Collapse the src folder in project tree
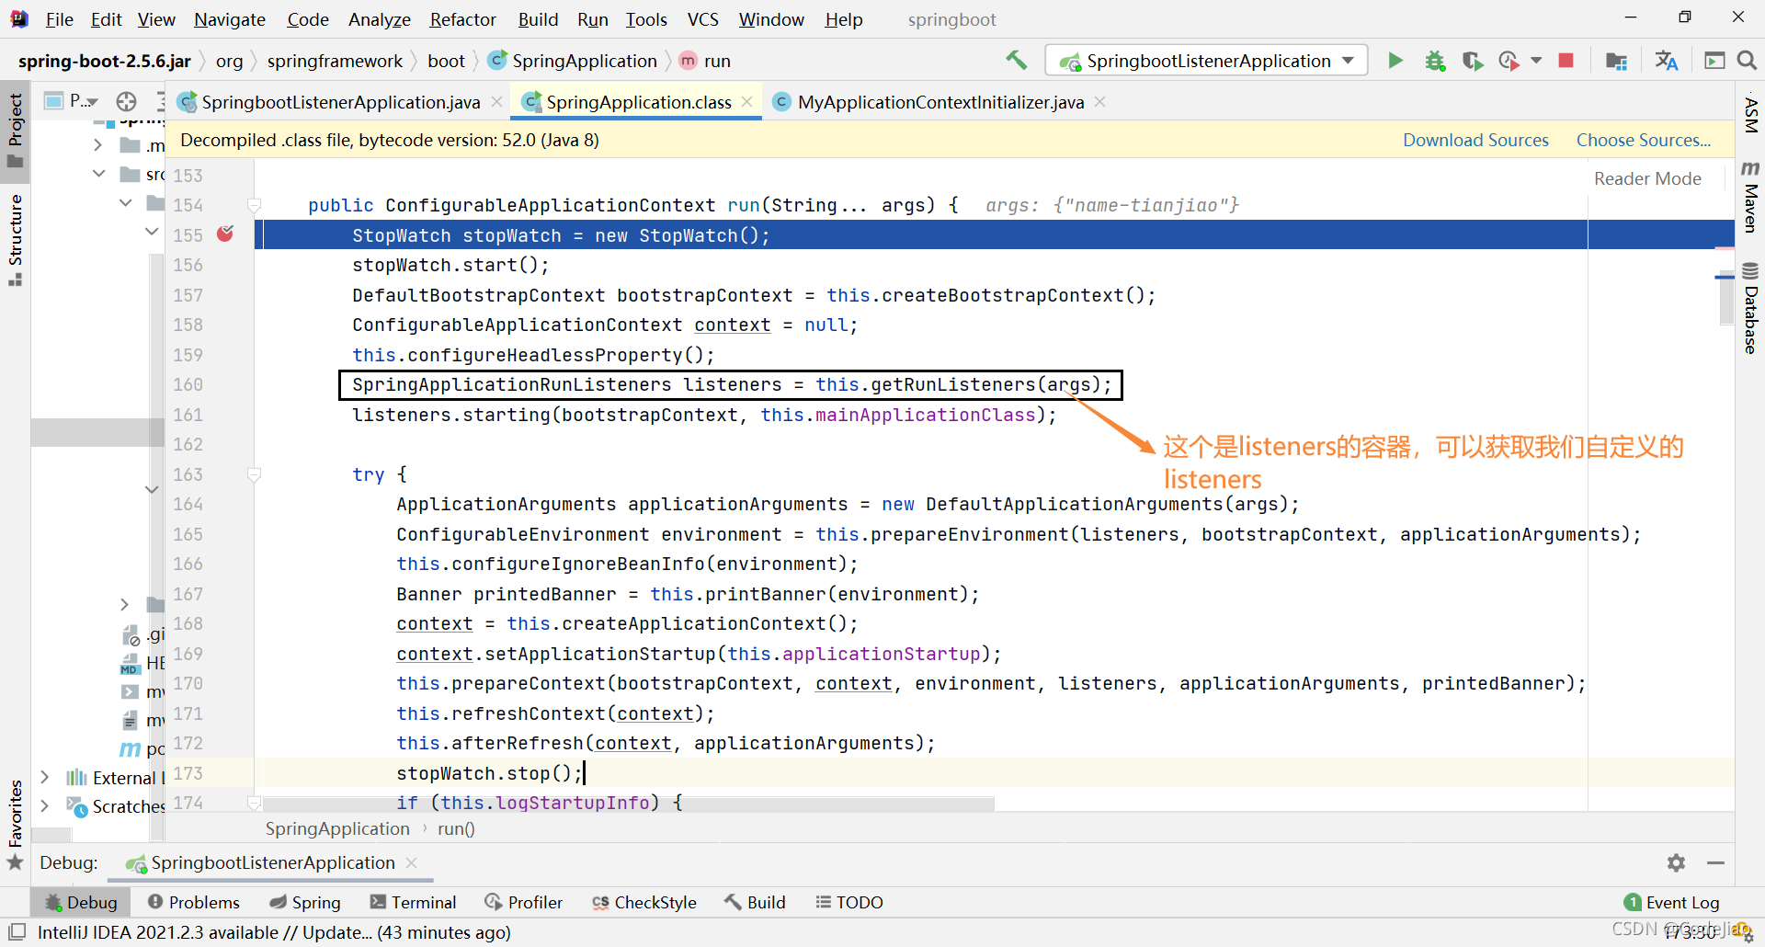Image resolution: width=1765 pixels, height=947 pixels. click(x=98, y=174)
